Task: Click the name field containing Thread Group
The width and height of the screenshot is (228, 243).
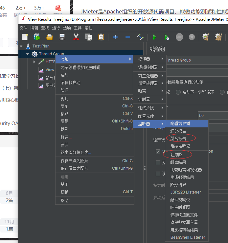Action: [x=197, y=60]
